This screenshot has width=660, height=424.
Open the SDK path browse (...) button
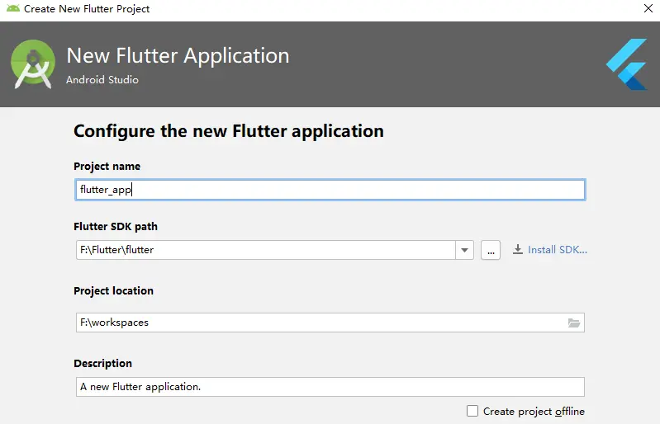pyautogui.click(x=491, y=250)
